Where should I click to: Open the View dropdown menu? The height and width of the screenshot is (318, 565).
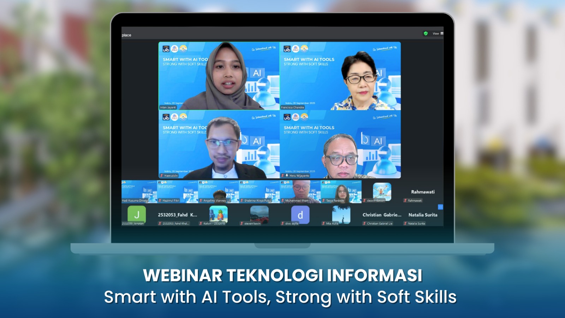(436, 34)
